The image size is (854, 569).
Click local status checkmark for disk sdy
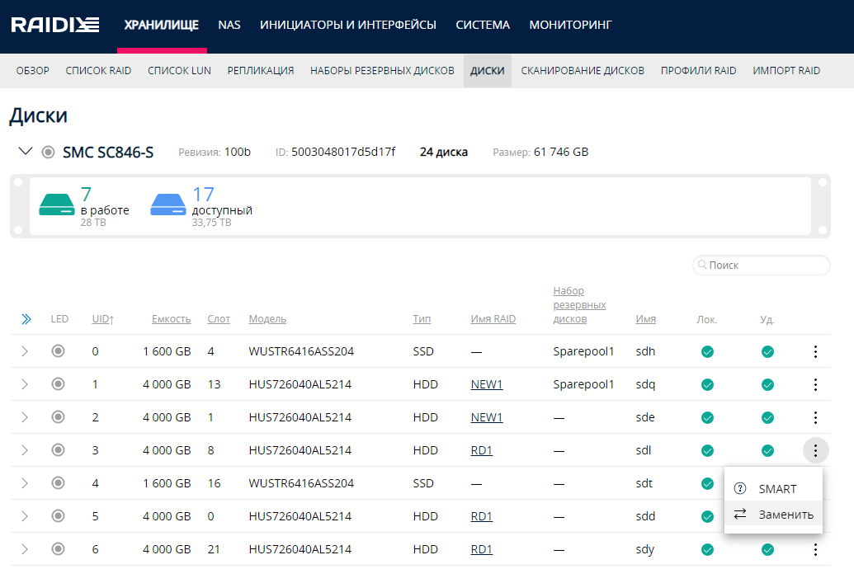point(707,550)
